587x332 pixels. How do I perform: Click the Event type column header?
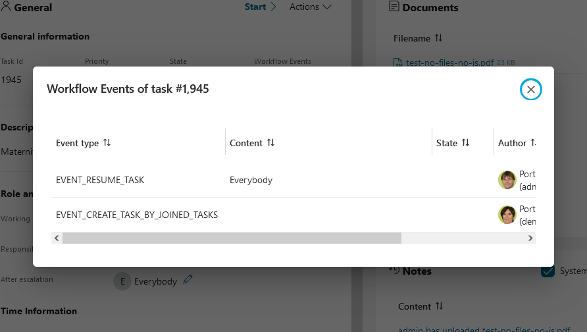click(138, 143)
